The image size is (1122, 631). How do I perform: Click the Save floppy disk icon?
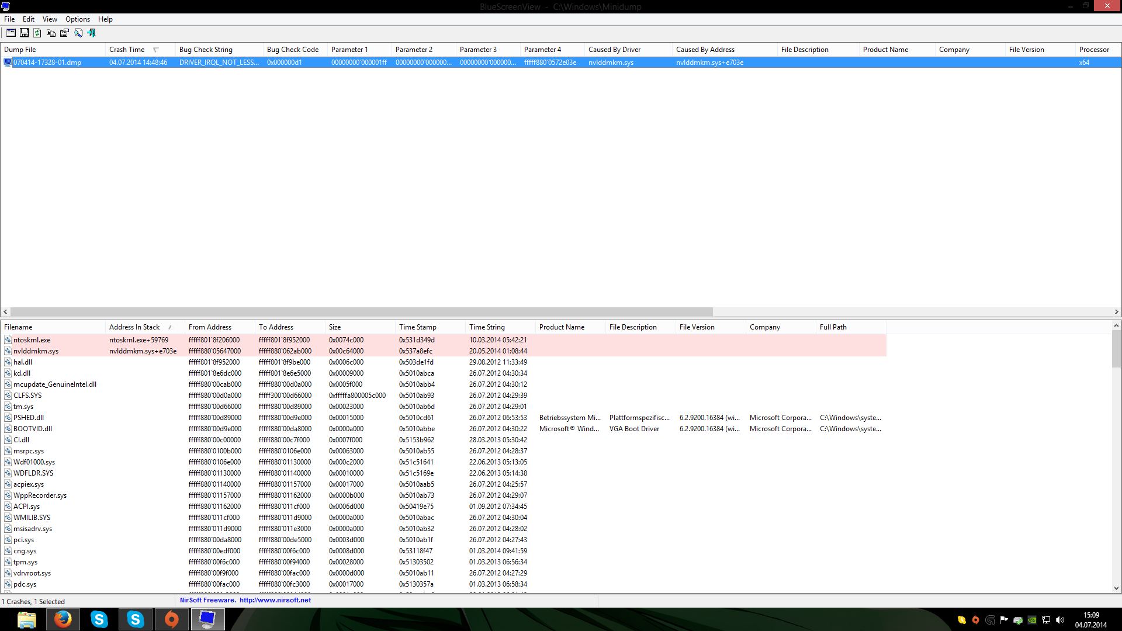(x=24, y=33)
